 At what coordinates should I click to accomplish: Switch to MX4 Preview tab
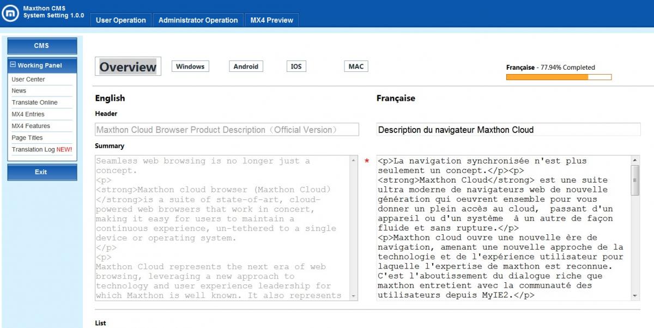(271, 20)
